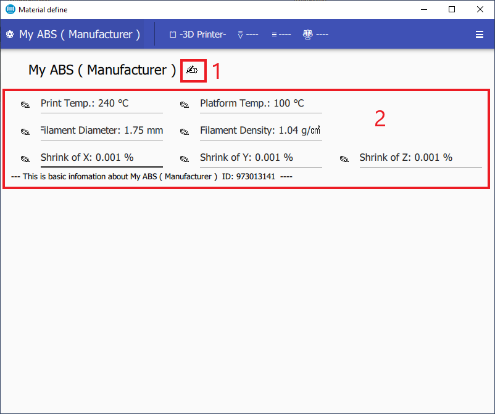Click the balance scale icon in toolbar
The image size is (495, 414).
(x=308, y=34)
